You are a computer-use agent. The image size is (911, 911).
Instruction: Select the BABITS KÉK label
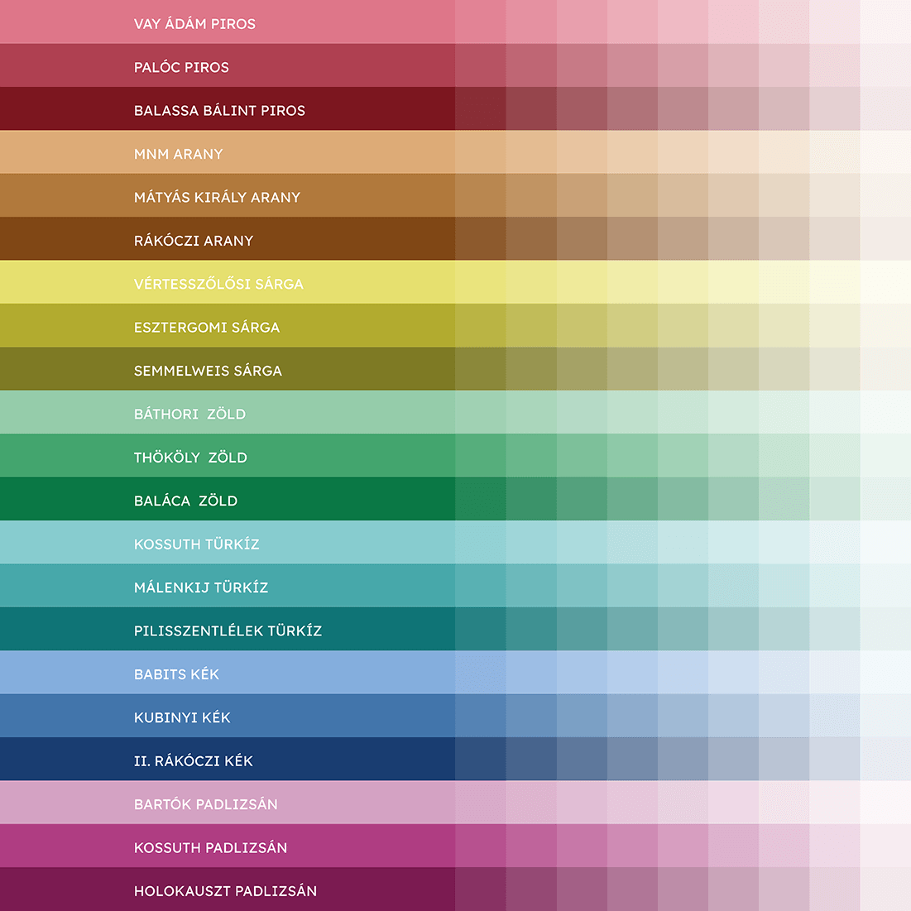pyautogui.click(x=176, y=674)
